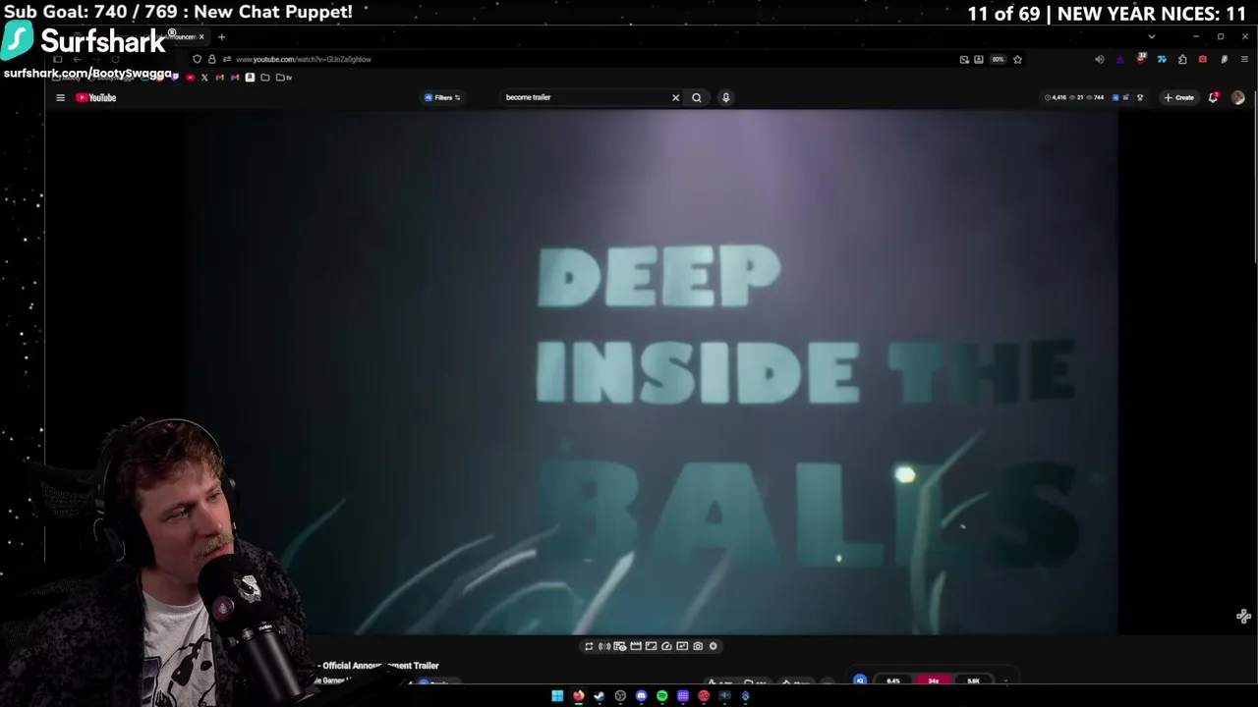Open Spotify from the taskbar
The image size is (1258, 707).
click(662, 696)
